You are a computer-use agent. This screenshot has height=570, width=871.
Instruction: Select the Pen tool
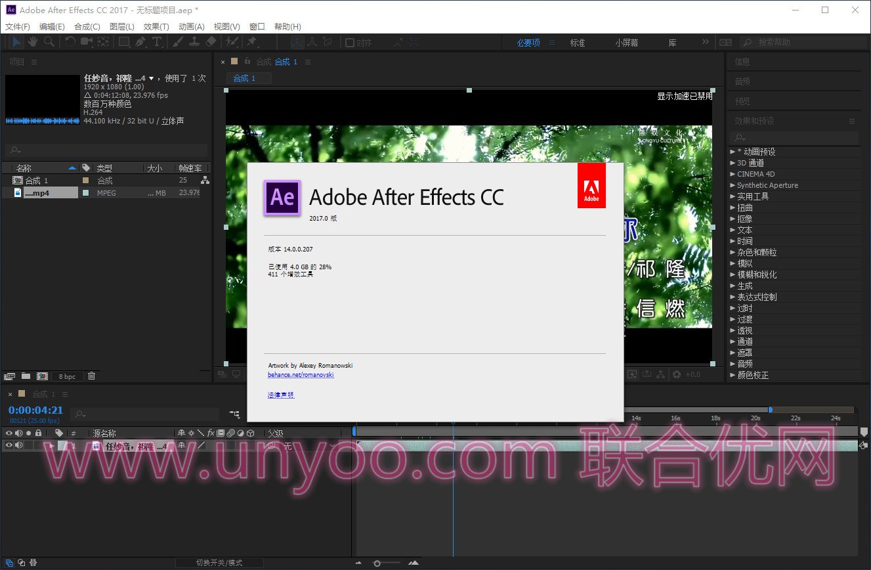click(x=140, y=42)
